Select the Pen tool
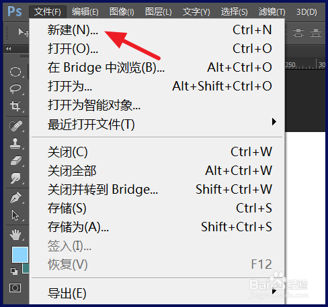This screenshot has width=328, height=307. [15, 198]
